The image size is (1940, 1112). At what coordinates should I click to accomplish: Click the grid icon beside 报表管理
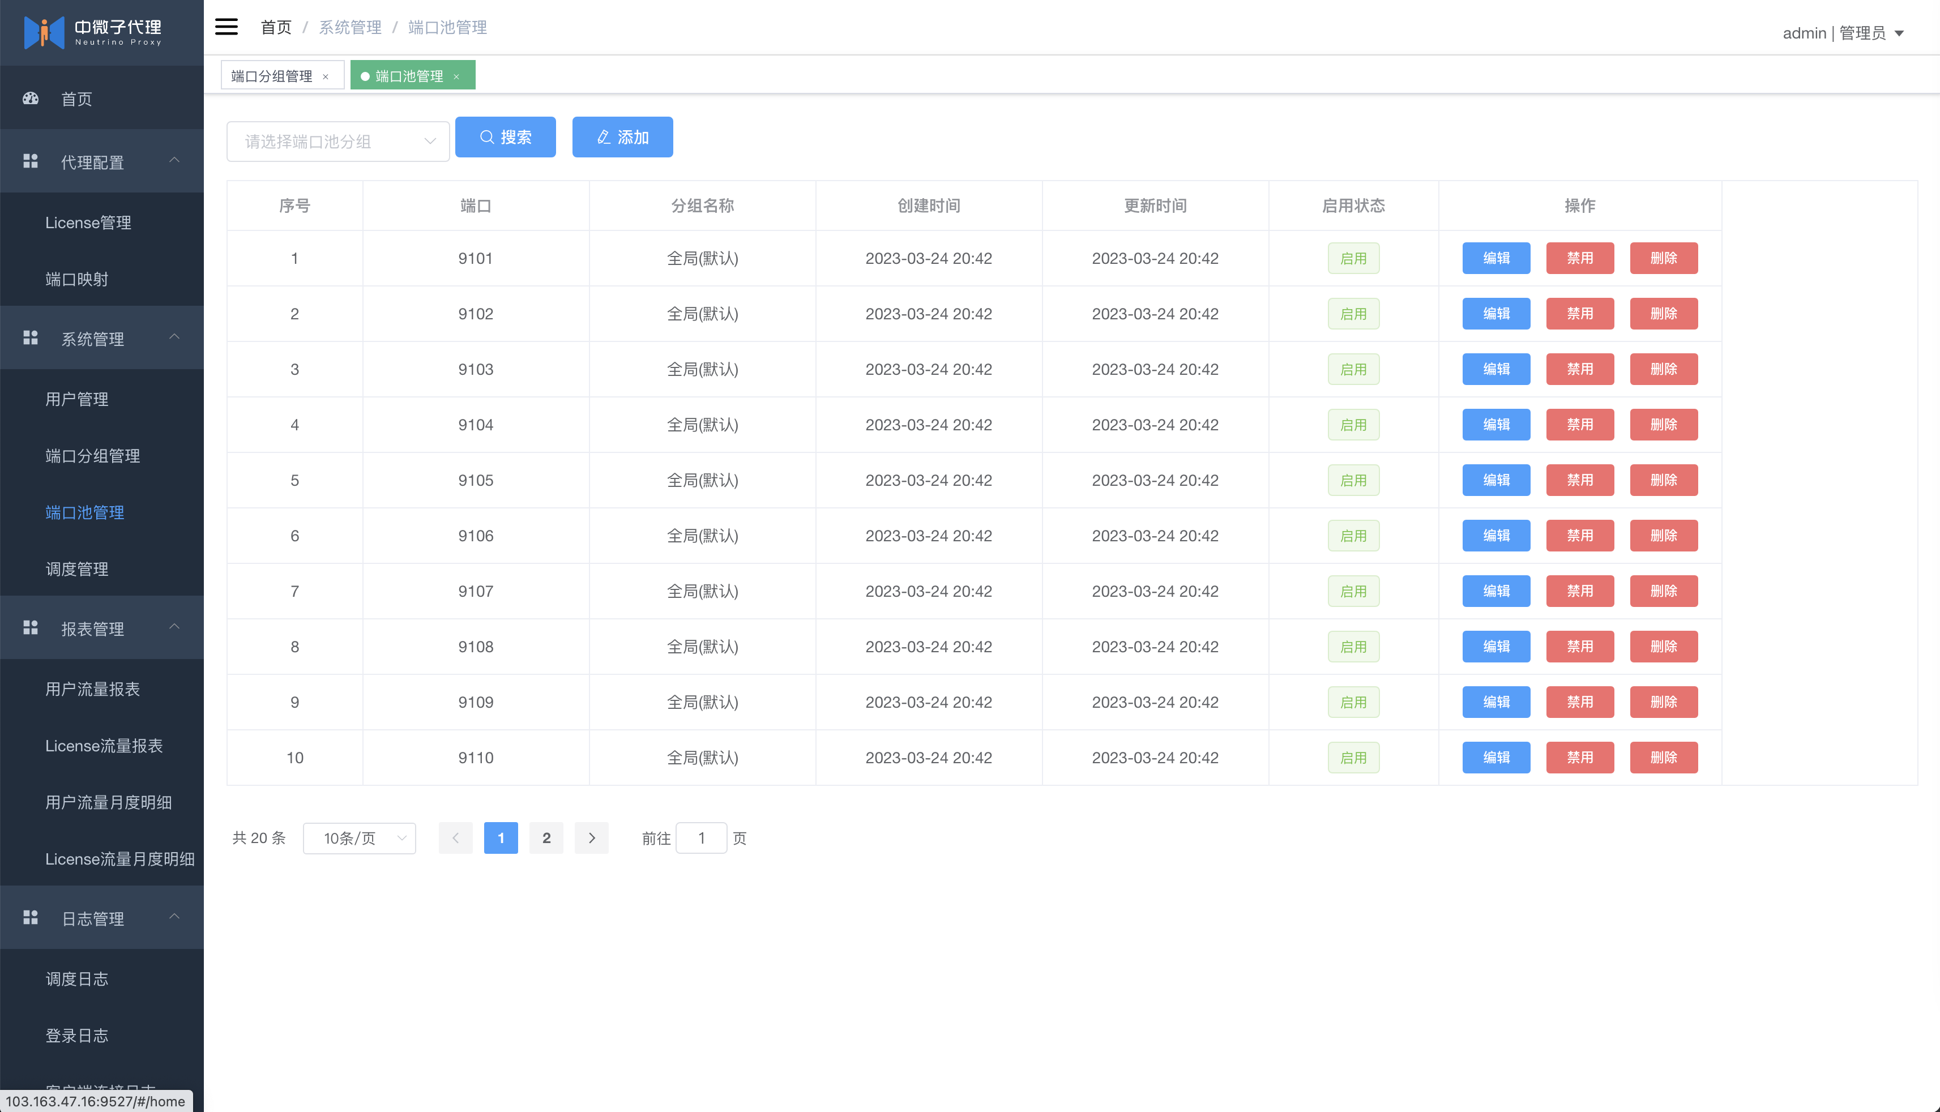(31, 628)
